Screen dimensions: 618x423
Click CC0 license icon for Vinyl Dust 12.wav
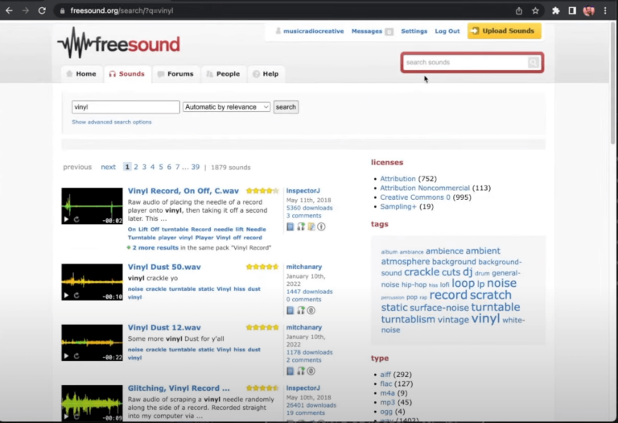pyautogui.click(x=311, y=371)
